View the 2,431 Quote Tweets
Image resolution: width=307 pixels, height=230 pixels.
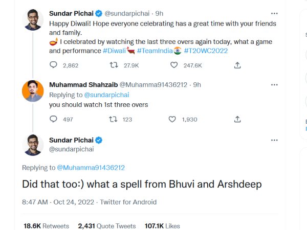(106, 225)
